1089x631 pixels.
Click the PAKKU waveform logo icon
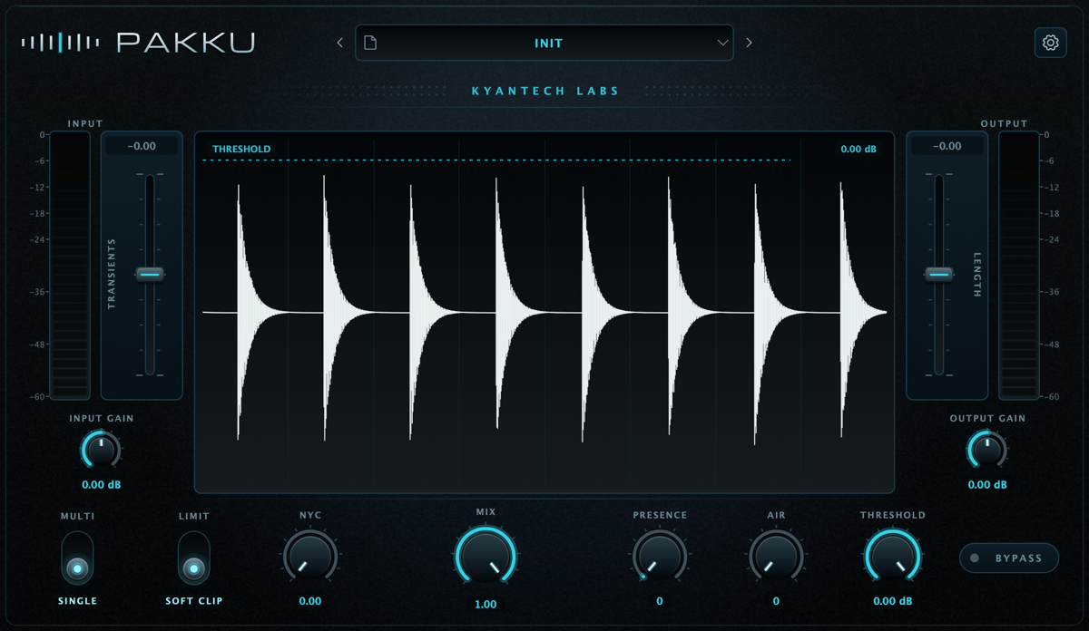pos(61,43)
